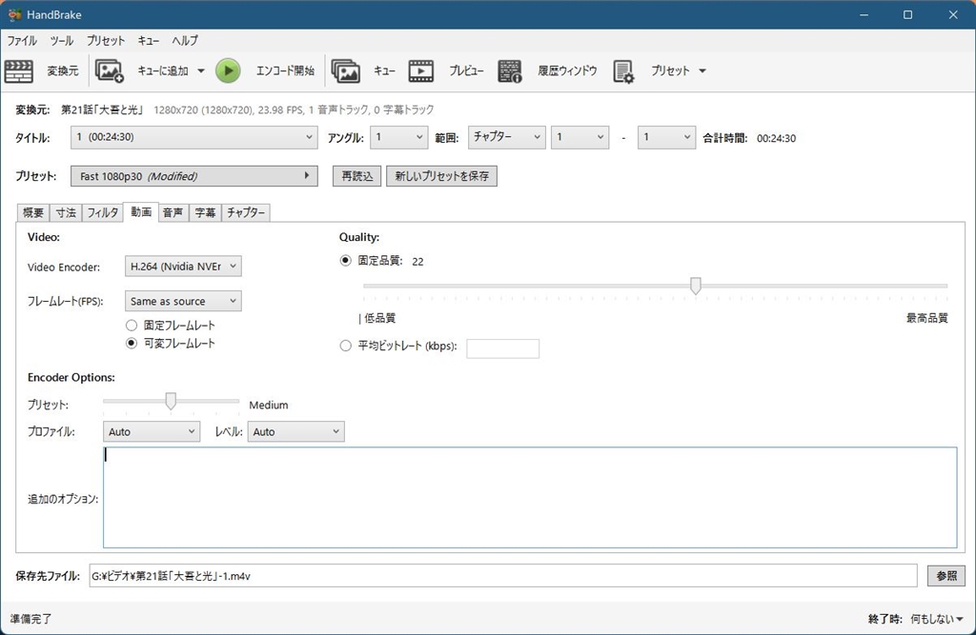This screenshot has width=976, height=635.
Task: Click the 準備完了 status text
Action: tap(30, 619)
